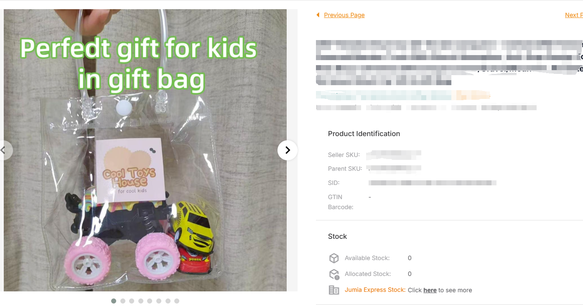Click the Available Stock box icon

coord(334,258)
